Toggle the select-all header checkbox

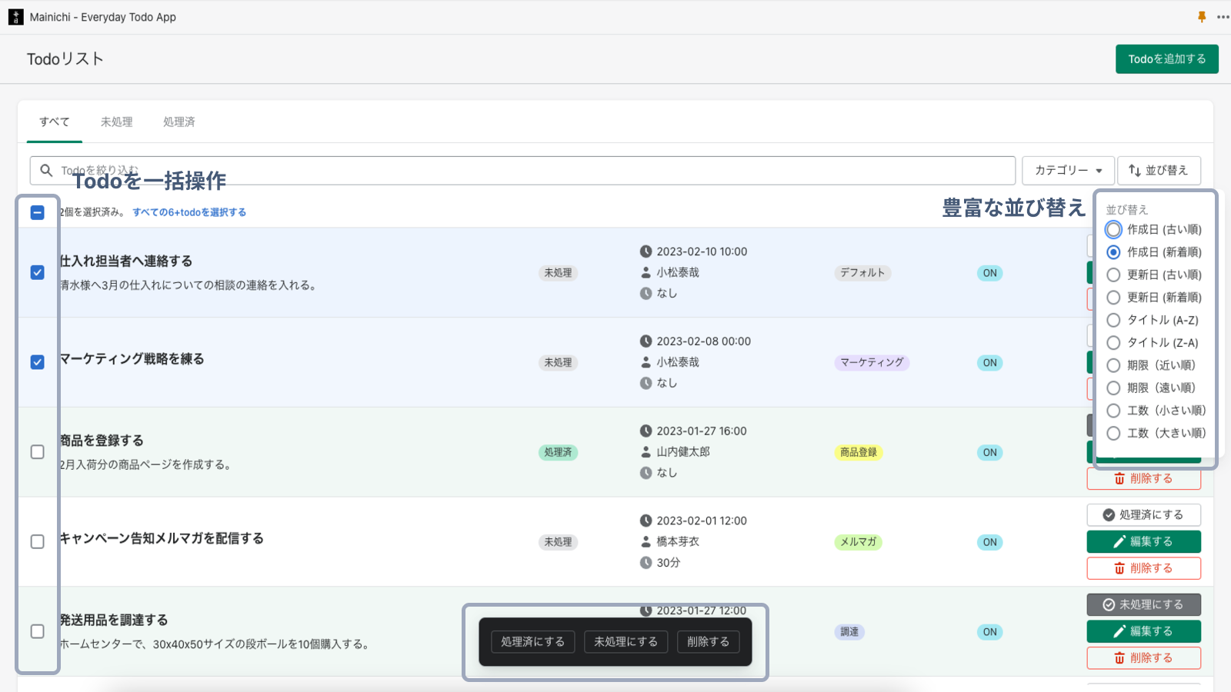pos(37,212)
